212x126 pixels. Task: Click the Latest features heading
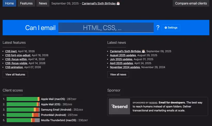click(14, 43)
